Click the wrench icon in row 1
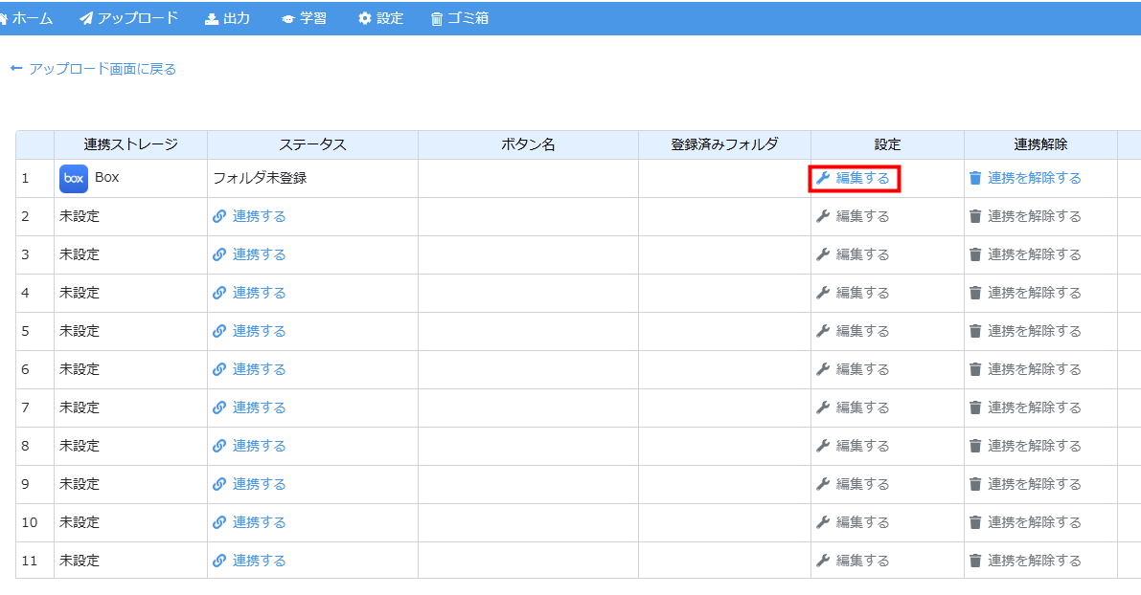This screenshot has height=595, width=1141. point(822,178)
